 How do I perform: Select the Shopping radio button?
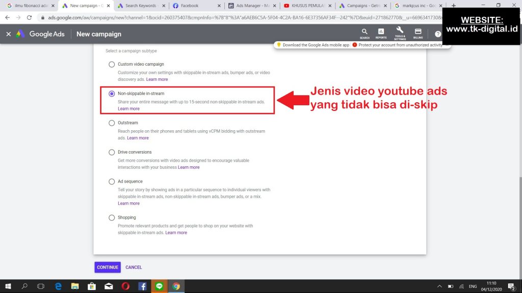coord(112,218)
